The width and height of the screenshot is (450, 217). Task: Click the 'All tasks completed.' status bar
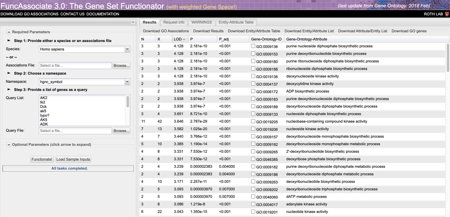tap(68, 168)
